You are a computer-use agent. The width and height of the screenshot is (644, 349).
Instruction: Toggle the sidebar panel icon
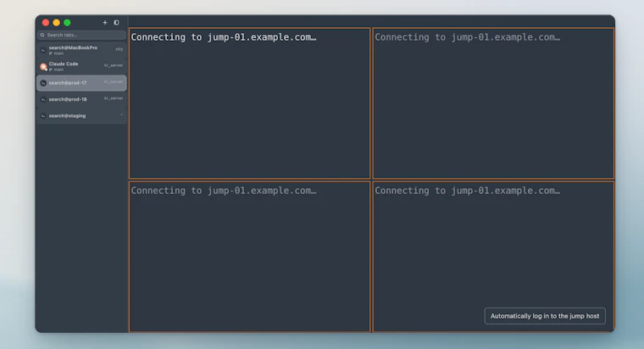point(116,23)
